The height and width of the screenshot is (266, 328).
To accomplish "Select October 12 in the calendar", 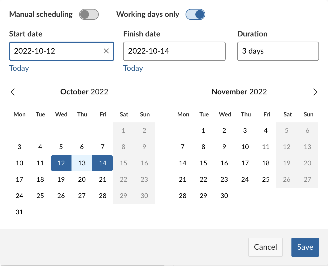I will [61, 163].
